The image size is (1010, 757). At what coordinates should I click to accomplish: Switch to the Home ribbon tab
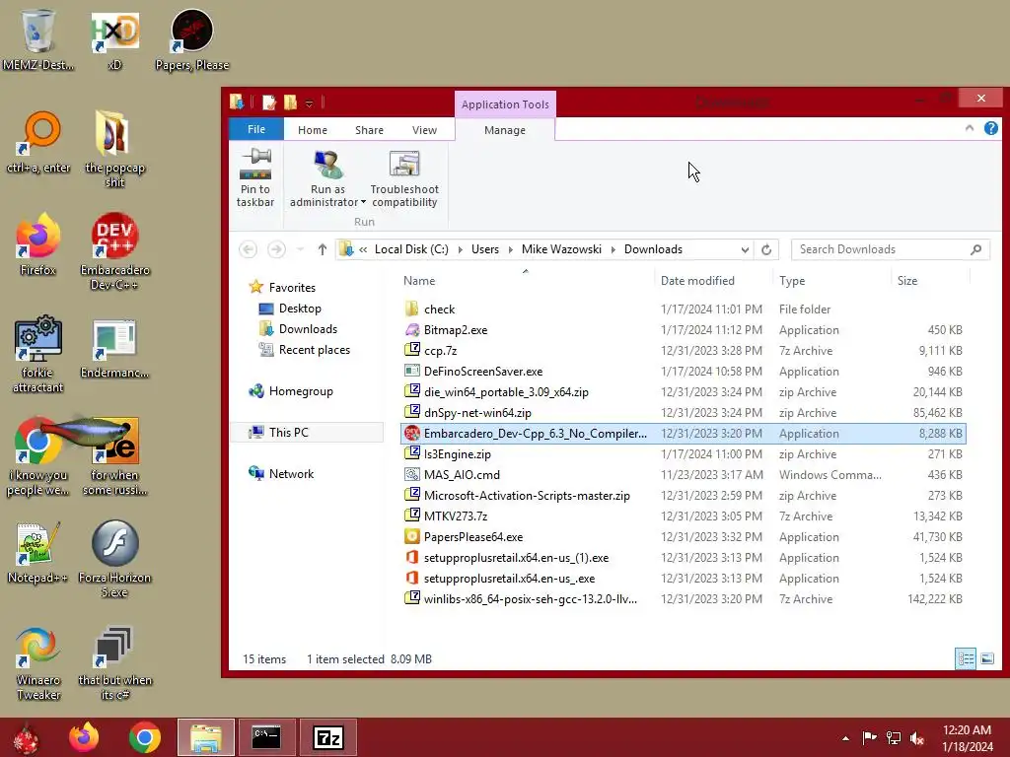[313, 129]
